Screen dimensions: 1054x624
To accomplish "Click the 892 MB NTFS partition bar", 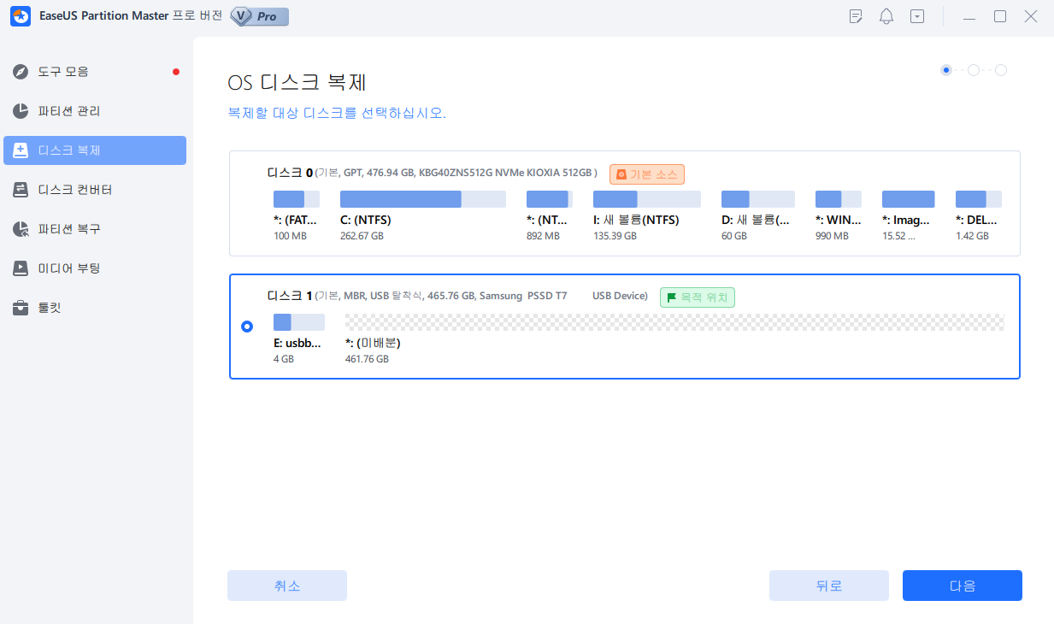I will (550, 199).
